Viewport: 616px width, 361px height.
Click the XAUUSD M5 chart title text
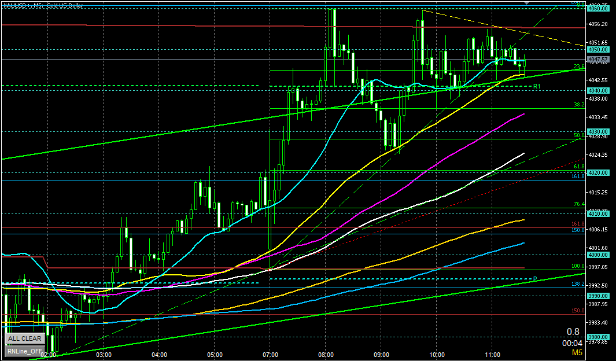pos(43,5)
